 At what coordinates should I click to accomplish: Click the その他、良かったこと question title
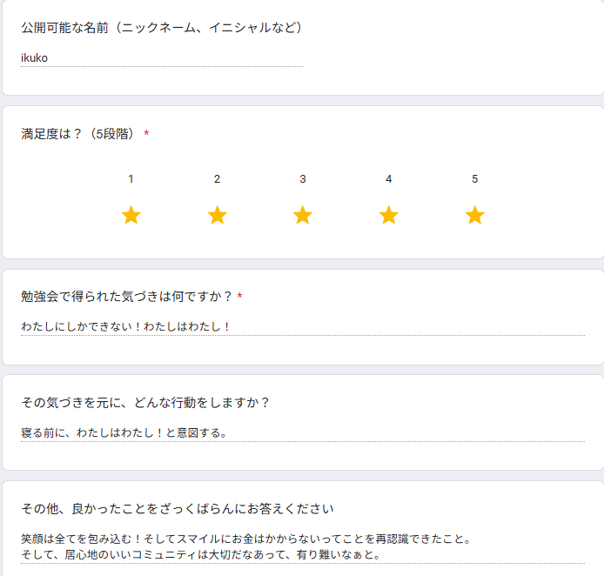[x=178, y=508]
